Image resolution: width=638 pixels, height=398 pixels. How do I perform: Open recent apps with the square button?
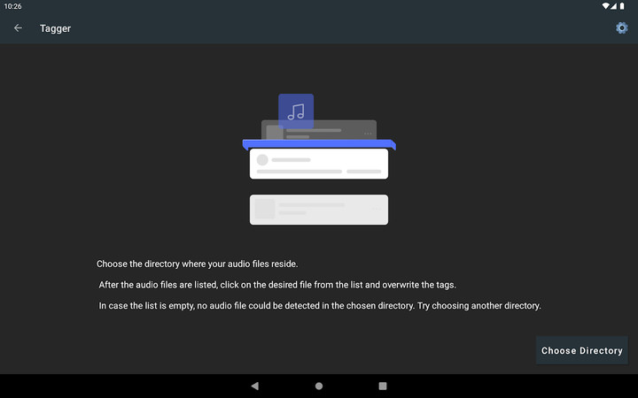point(383,386)
